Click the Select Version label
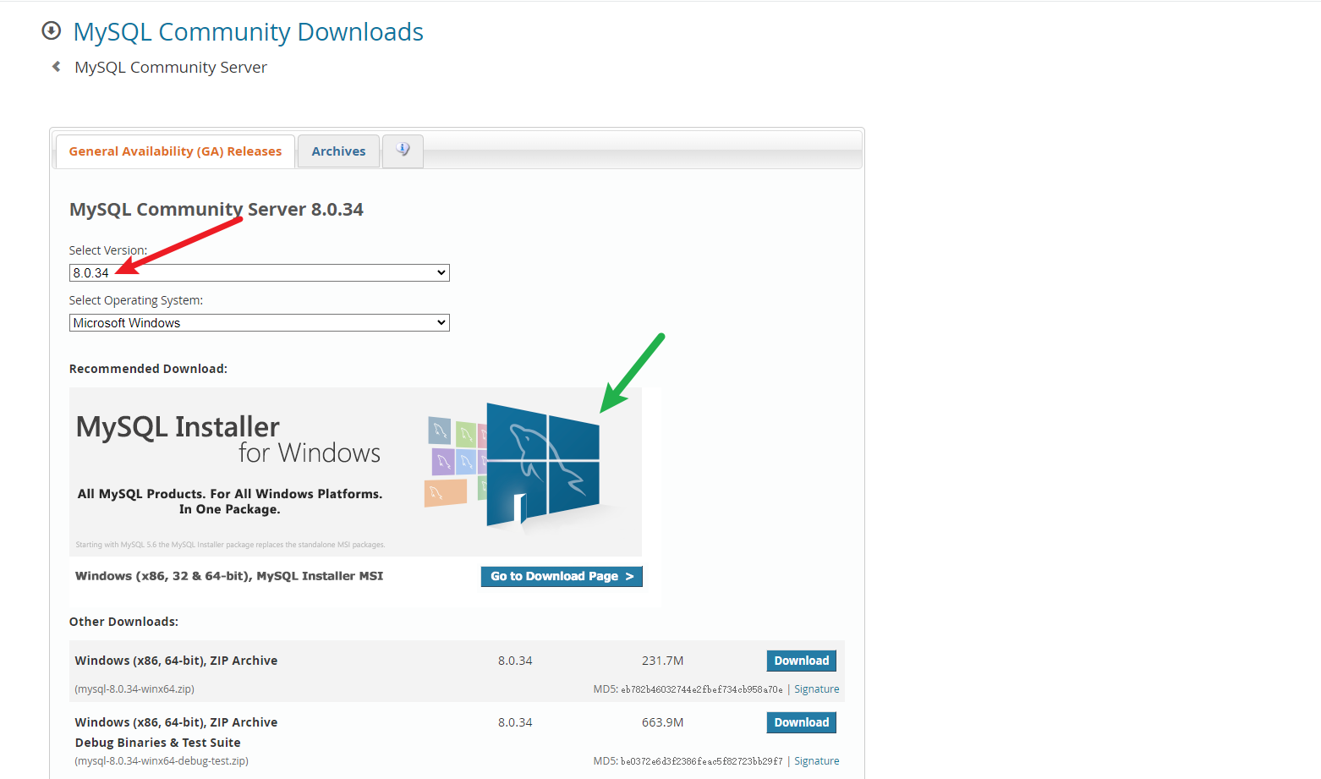The width and height of the screenshot is (1321, 779). [x=108, y=250]
